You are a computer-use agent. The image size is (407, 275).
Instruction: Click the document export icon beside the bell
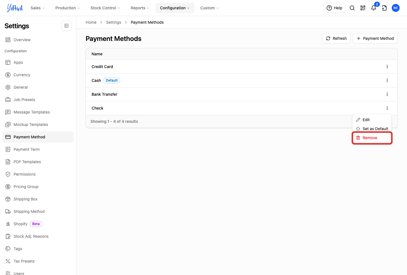[x=384, y=8]
